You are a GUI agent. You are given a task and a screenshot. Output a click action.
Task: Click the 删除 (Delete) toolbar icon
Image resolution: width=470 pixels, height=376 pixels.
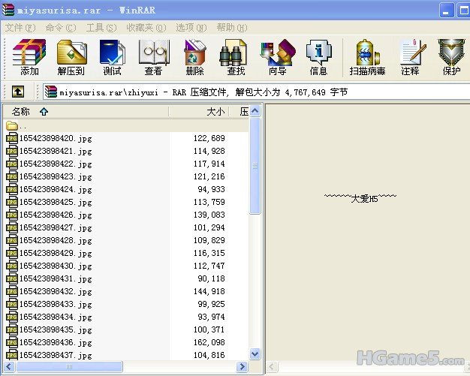[x=194, y=57]
